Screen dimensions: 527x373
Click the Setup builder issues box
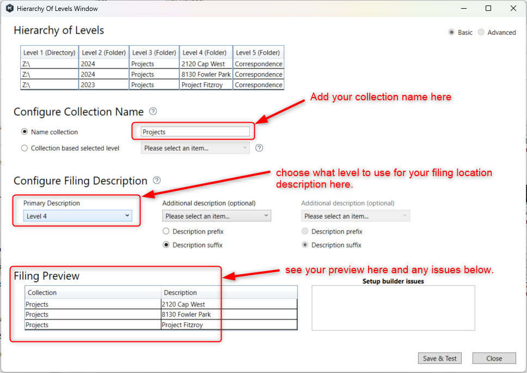(393, 308)
